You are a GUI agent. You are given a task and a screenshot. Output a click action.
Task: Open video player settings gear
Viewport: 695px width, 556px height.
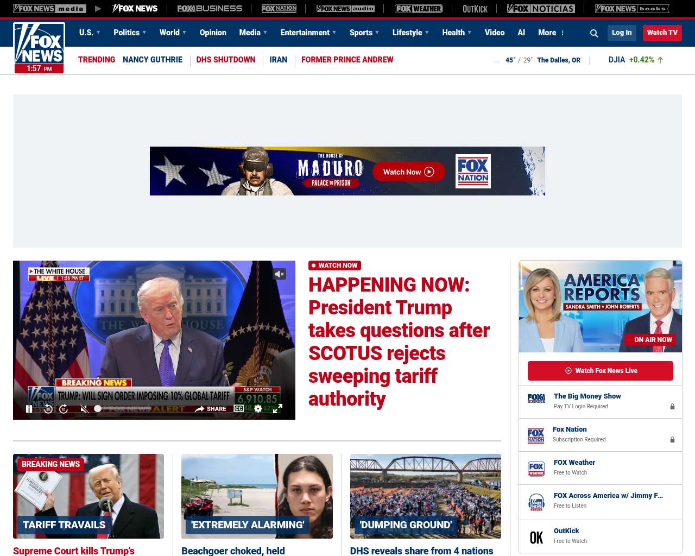click(x=258, y=408)
